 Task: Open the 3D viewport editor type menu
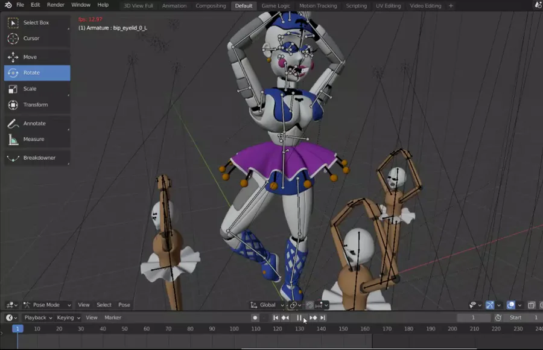12,305
